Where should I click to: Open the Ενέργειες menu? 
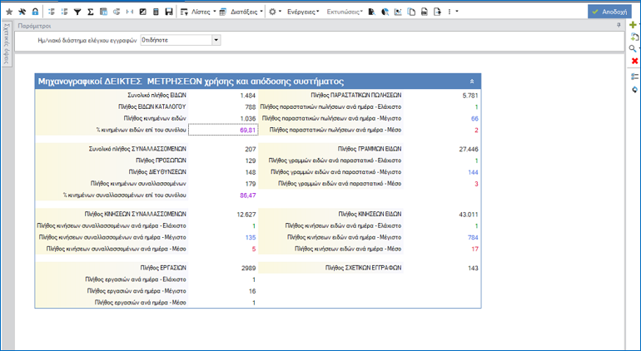(x=303, y=12)
